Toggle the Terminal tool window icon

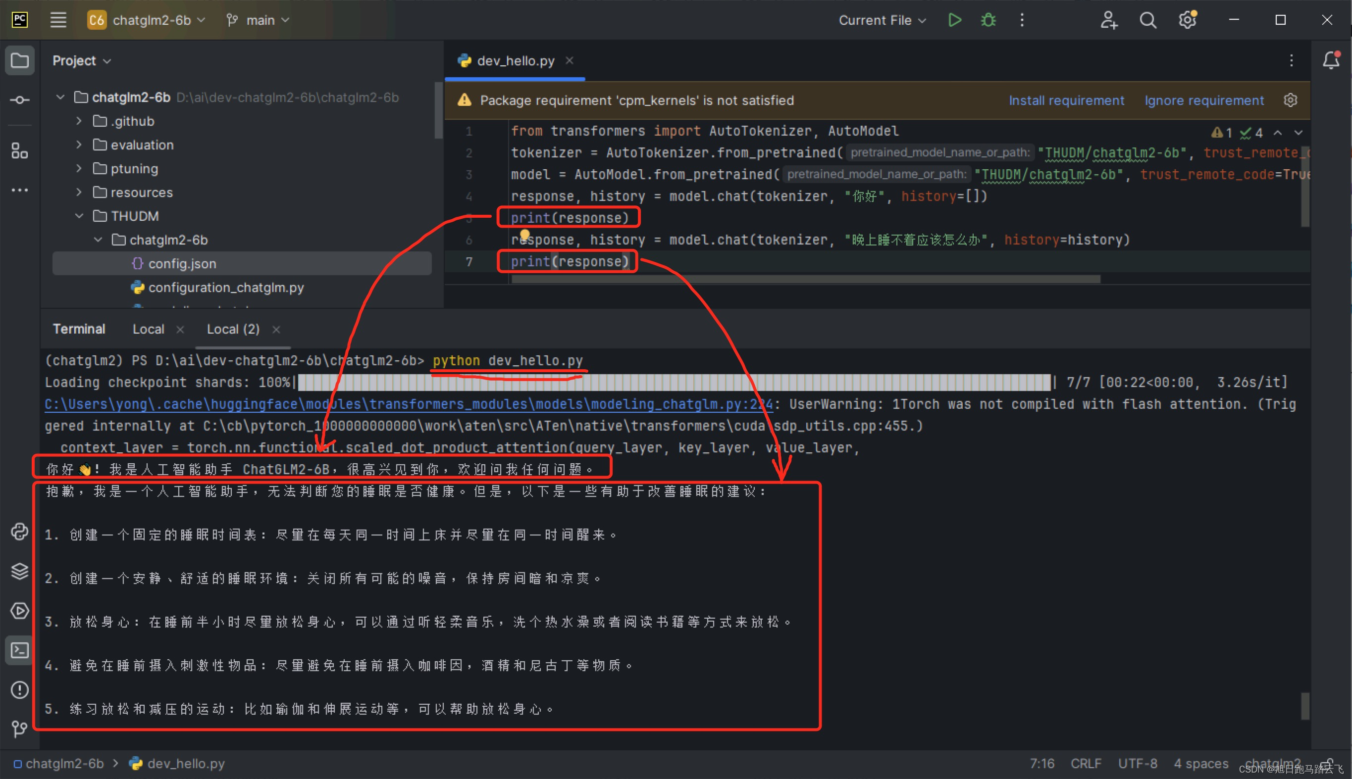click(x=20, y=650)
